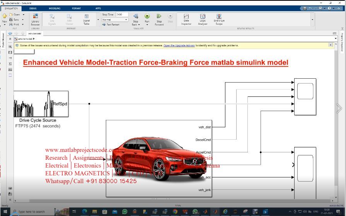Click the Step Back icon
Viewport: 346px width, 216px height.
[x=136, y=17]
